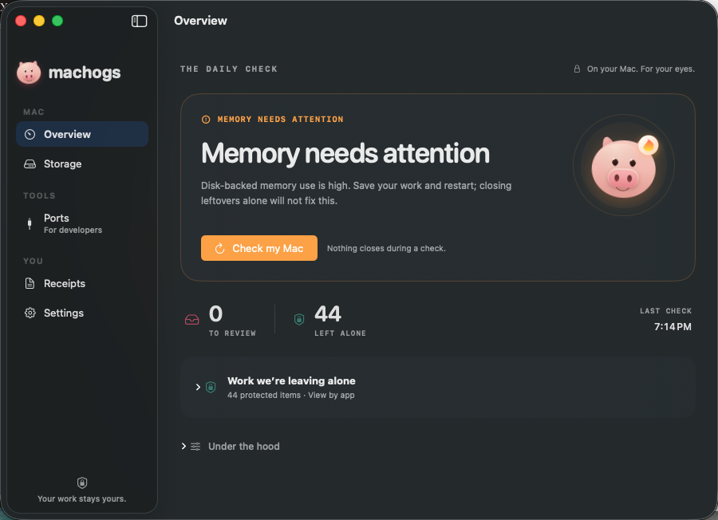The width and height of the screenshot is (718, 520).
Task: Click the pig mascot with flame badge
Action: click(x=624, y=166)
